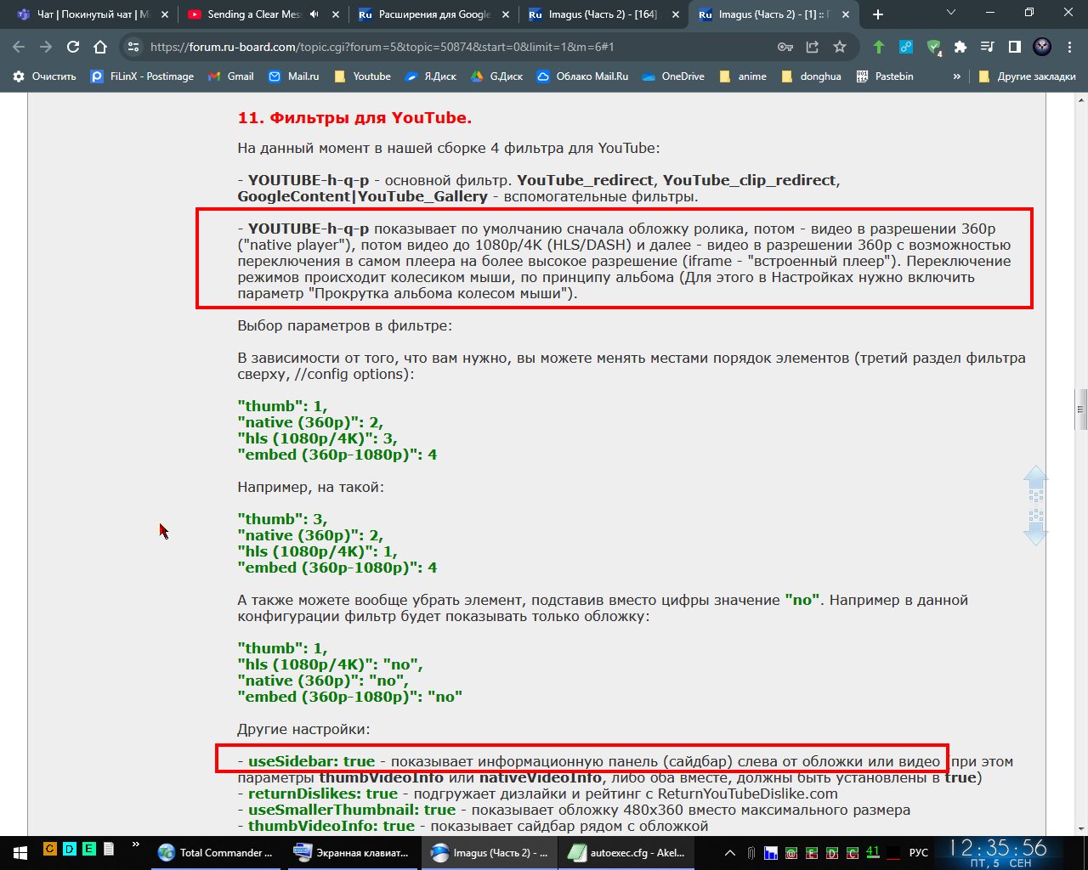Open the Gmail bookmark
The height and width of the screenshot is (870, 1088).
click(x=230, y=76)
